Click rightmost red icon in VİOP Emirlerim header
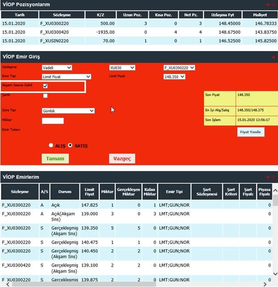This screenshot has height=287, width=278. click(273, 177)
